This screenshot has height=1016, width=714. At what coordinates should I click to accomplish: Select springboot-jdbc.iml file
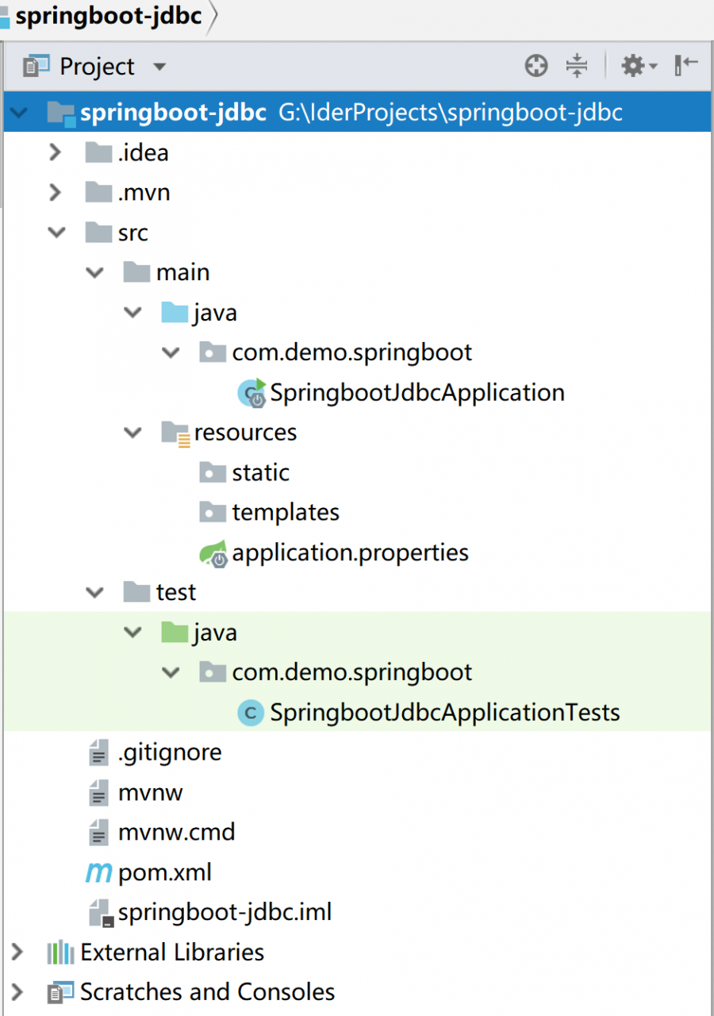[x=225, y=913]
